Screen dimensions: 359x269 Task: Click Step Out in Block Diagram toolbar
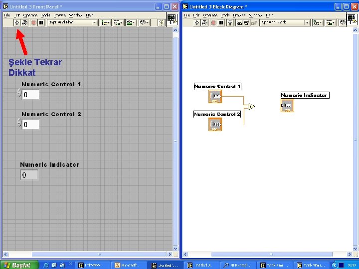254,22
